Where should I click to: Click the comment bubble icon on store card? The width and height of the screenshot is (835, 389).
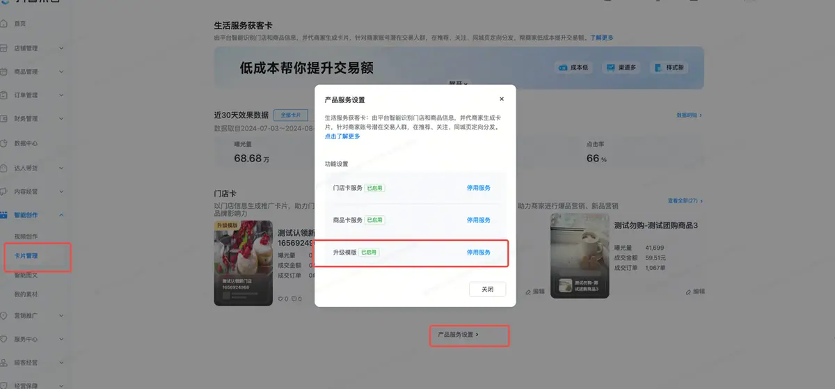coord(294,299)
